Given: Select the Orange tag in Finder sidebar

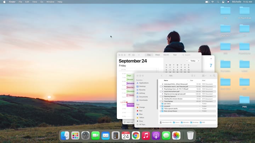Looking at the screenshot, I should coord(142,107).
